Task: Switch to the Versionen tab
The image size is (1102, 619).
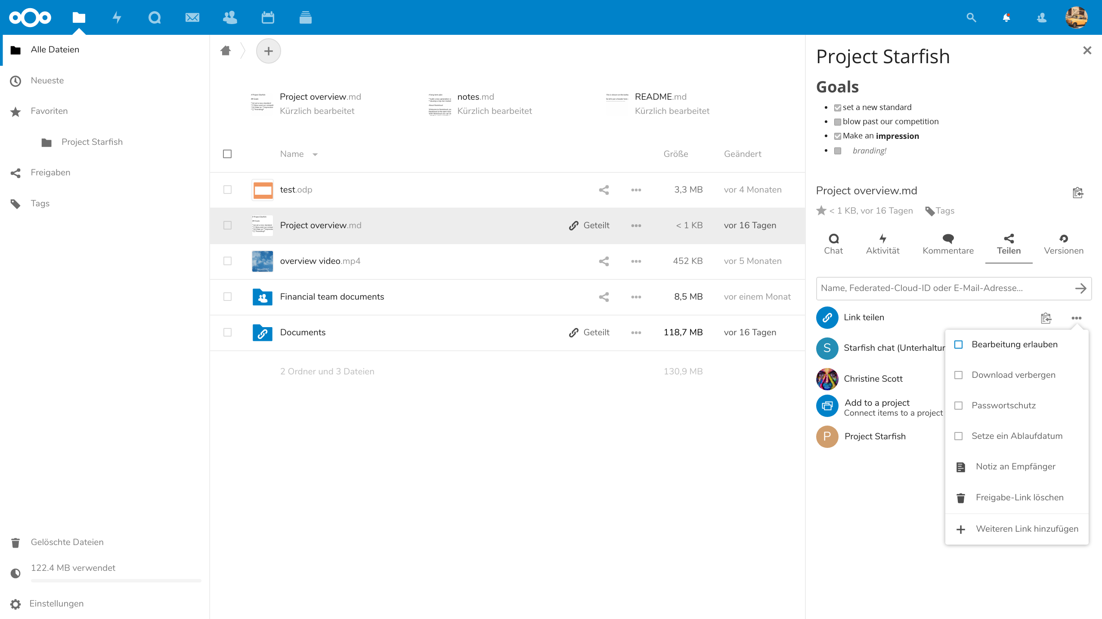Action: click(1063, 244)
